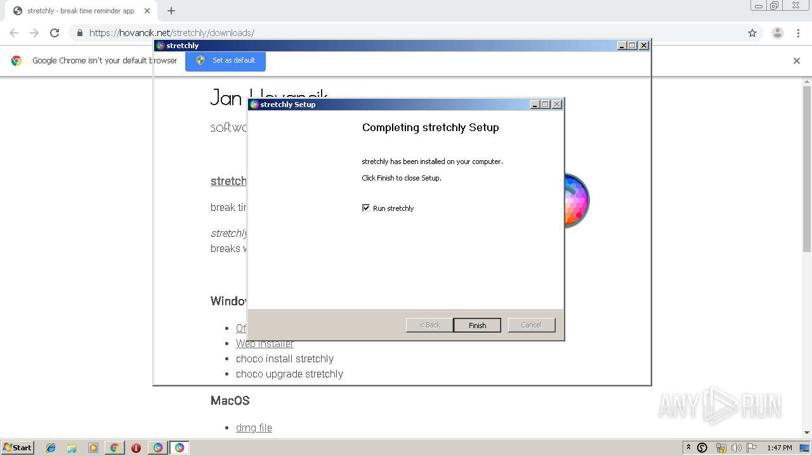Open the Chrome profile avatar menu

778,33
